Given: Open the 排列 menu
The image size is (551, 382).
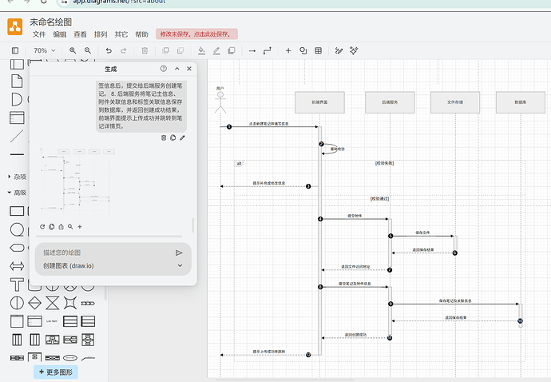Looking at the screenshot, I should [101, 34].
